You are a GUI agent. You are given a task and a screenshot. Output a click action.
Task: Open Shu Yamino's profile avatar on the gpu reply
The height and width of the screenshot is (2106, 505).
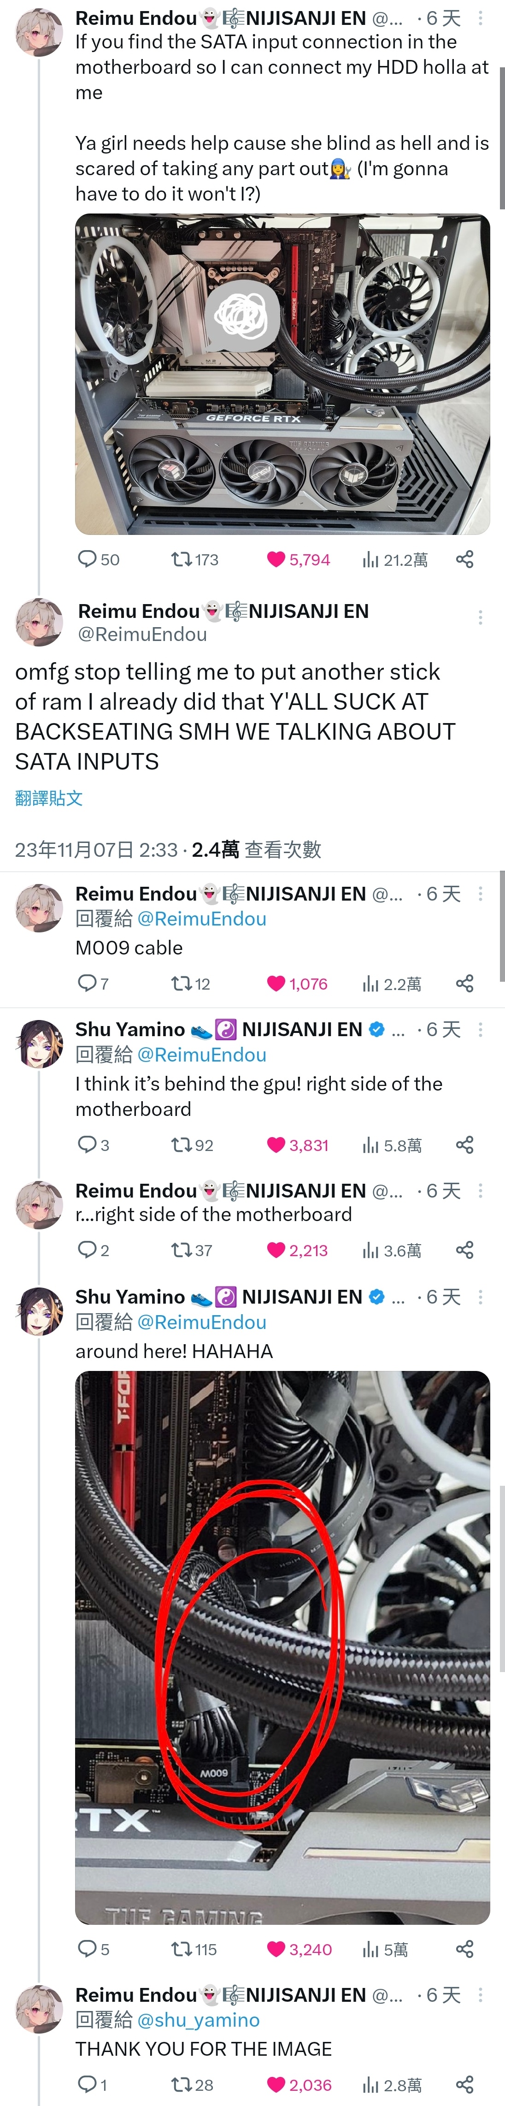(39, 1044)
